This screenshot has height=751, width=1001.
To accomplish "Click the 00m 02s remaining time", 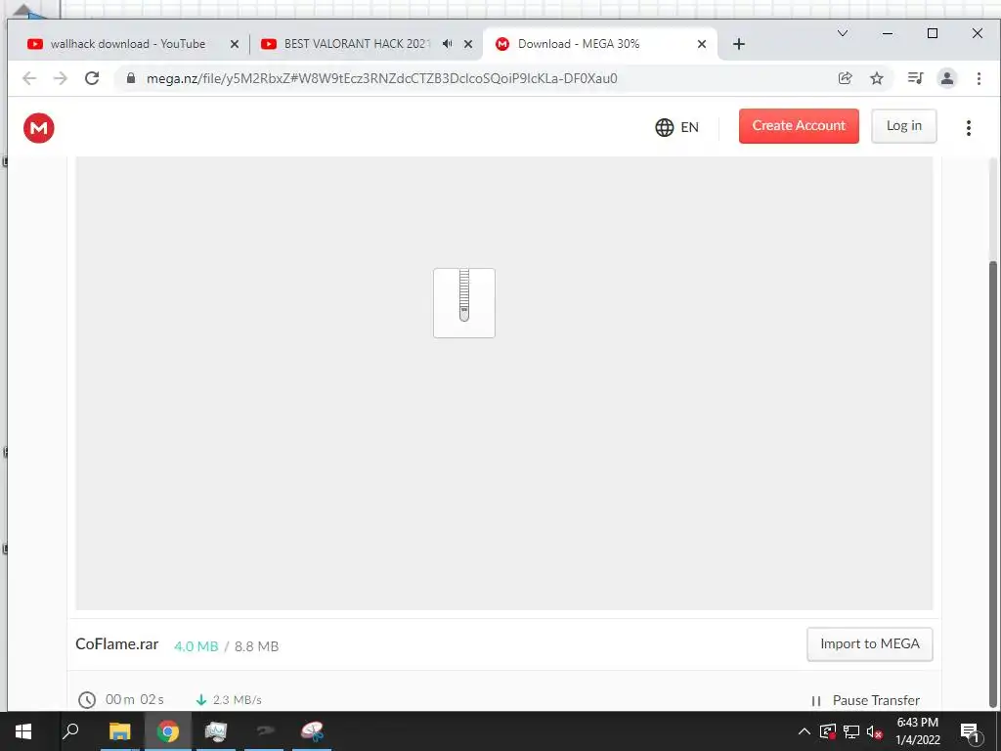I will pyautogui.click(x=135, y=699).
